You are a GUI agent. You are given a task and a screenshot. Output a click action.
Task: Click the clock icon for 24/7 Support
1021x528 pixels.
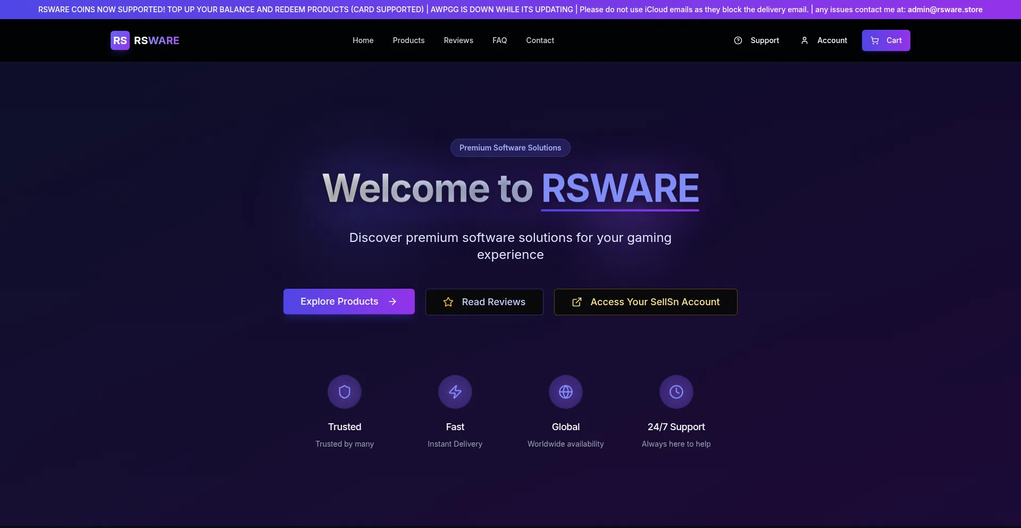[676, 392]
